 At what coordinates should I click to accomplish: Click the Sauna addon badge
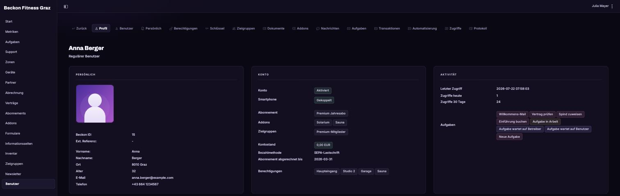click(x=340, y=122)
